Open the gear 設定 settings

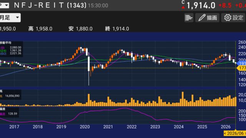(x=233, y=18)
